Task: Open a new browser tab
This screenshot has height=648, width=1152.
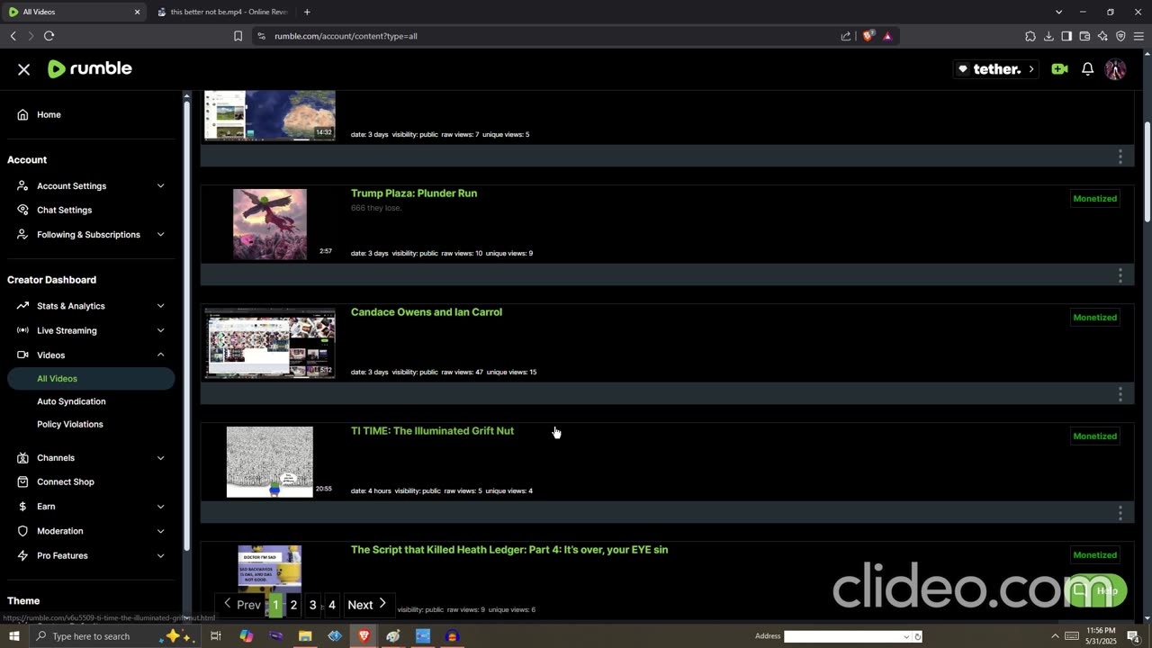Action: point(307,12)
